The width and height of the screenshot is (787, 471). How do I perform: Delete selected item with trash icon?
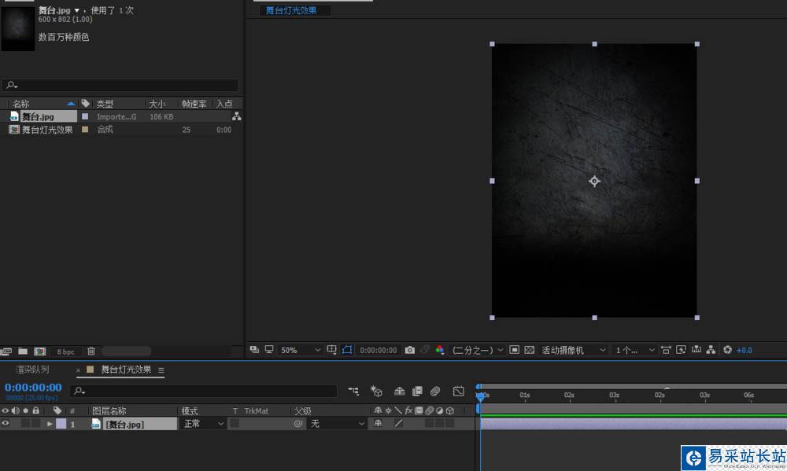[91, 351]
